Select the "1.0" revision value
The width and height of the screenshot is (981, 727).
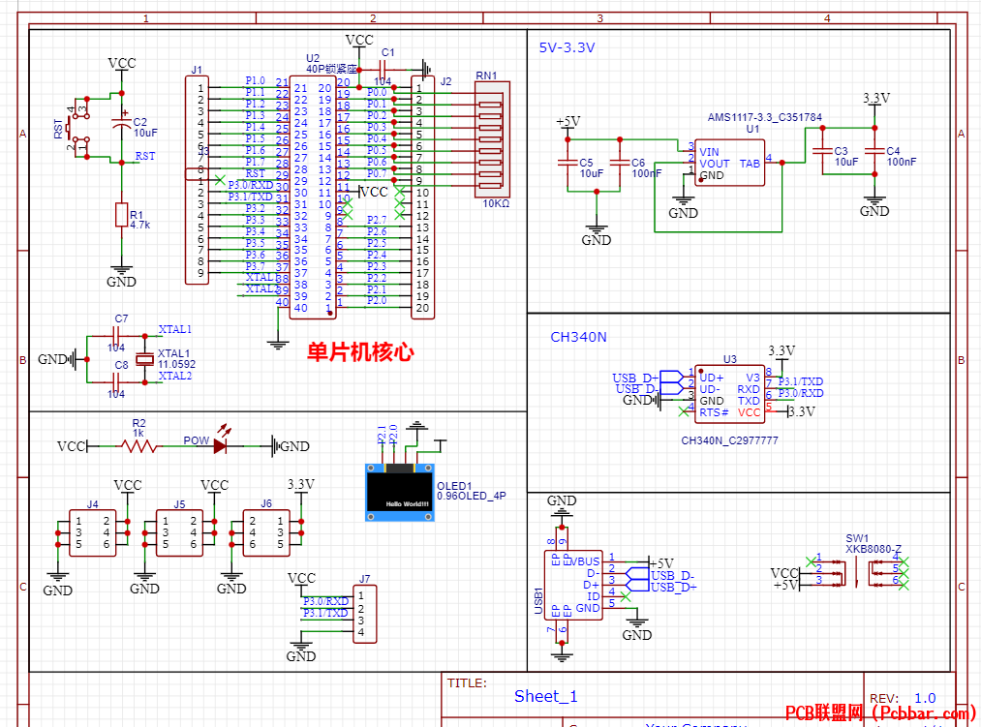pos(925,698)
